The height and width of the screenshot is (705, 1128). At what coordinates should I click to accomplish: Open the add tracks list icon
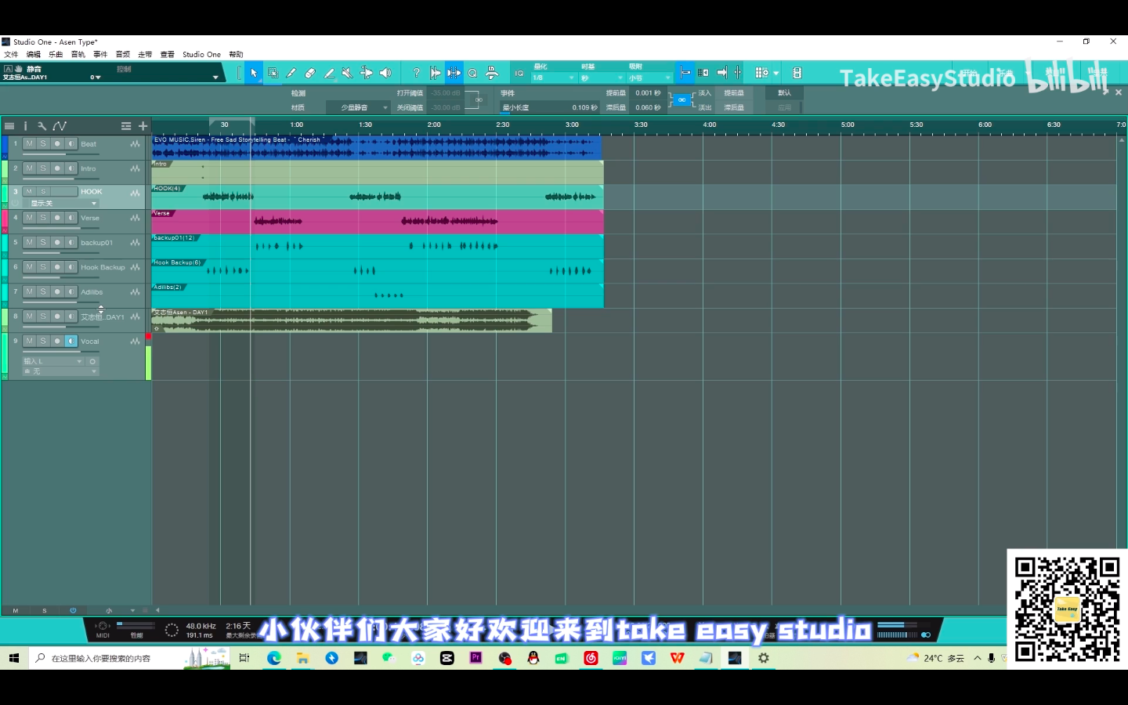126,126
